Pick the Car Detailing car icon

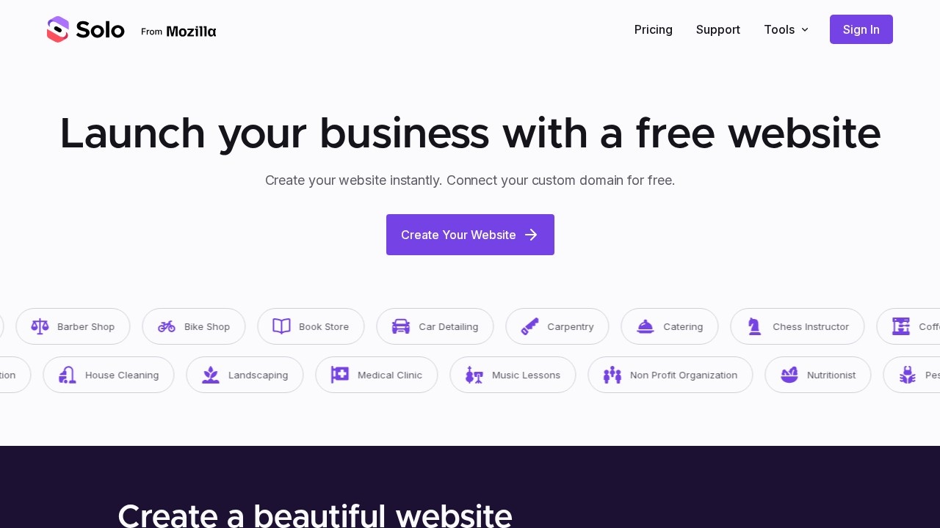(401, 326)
